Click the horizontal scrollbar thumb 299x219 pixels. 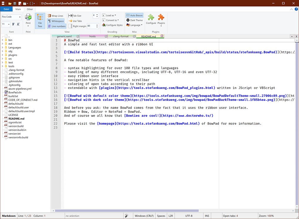pyautogui.click(x=127, y=210)
